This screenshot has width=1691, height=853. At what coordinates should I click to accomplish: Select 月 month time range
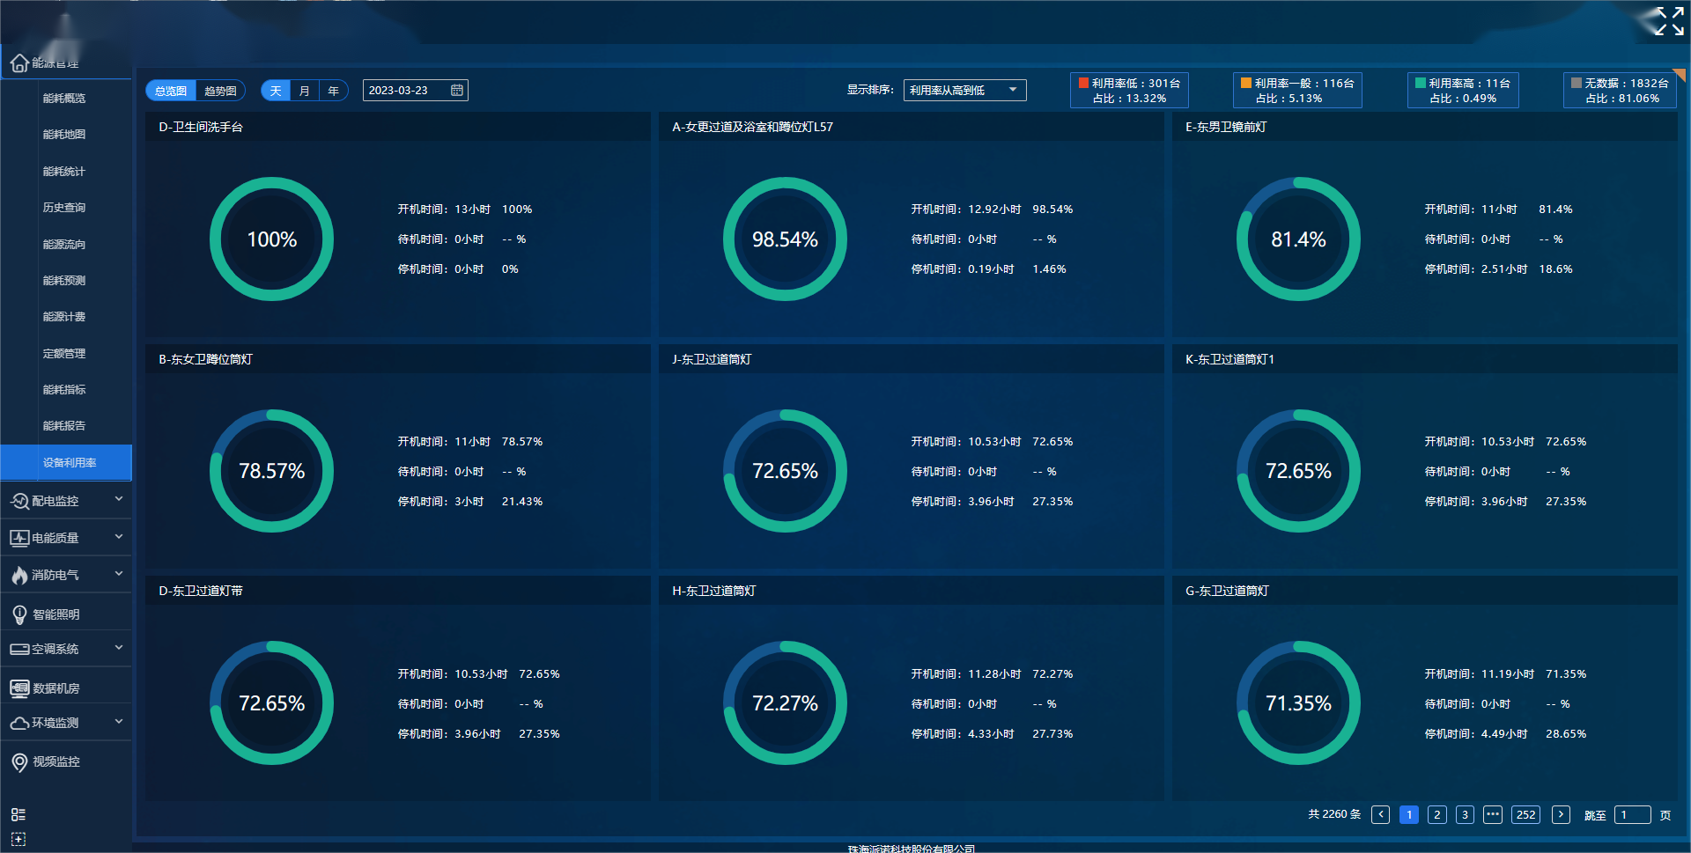click(x=304, y=91)
